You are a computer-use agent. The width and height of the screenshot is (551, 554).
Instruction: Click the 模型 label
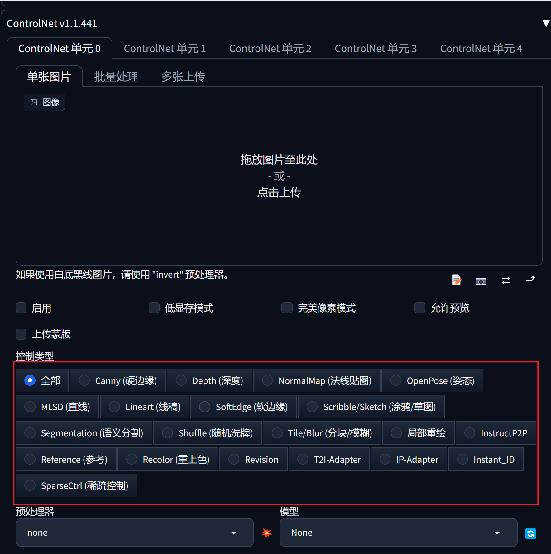click(x=289, y=511)
